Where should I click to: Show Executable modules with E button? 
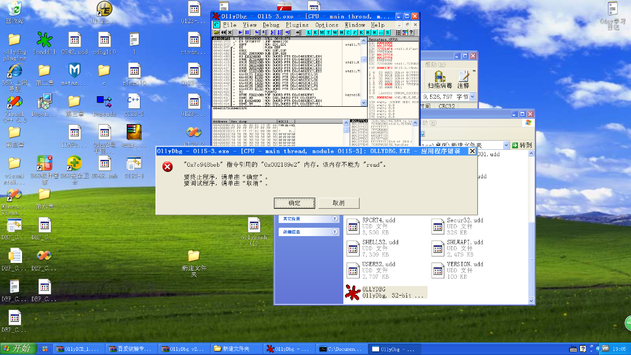point(315,33)
